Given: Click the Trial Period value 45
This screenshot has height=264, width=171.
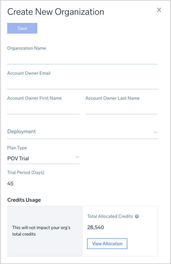Looking at the screenshot, I should click(10, 183).
